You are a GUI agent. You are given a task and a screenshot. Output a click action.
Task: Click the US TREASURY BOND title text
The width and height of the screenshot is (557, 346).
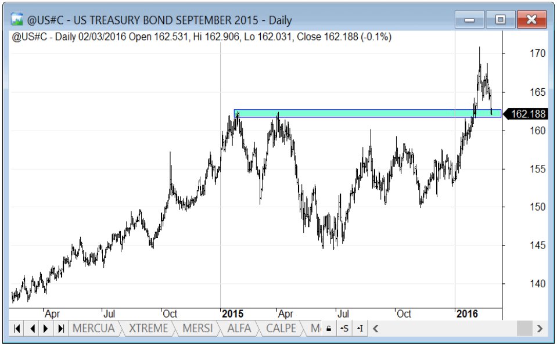[x=160, y=20]
